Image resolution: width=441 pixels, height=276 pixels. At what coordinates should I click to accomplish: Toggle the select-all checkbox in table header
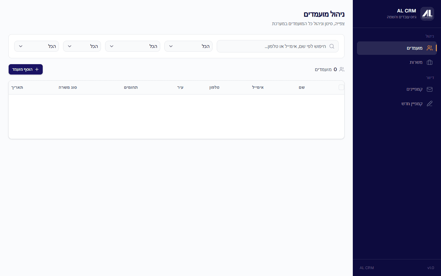[341, 88]
